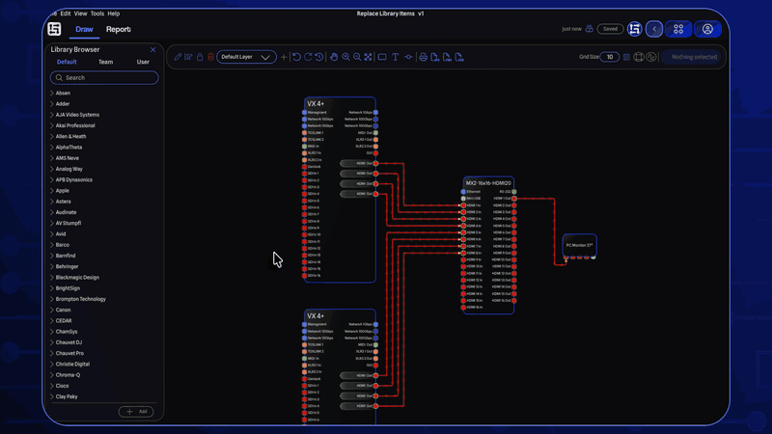Click the zoom out magnifier icon
The height and width of the screenshot is (434, 772).
pos(357,57)
